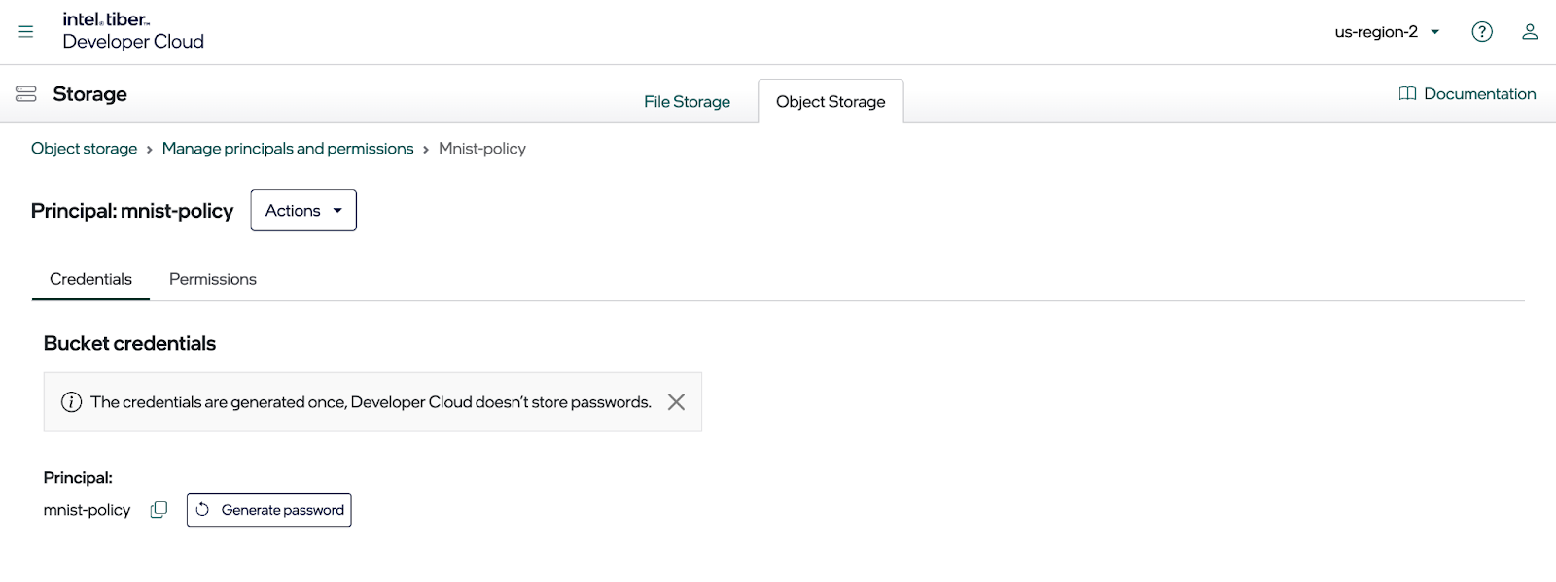Select the Object Storage tab

[831, 102]
